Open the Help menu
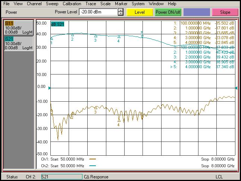Image resolution: width=241 pixels, height=181 pixels. [x=172, y=3]
